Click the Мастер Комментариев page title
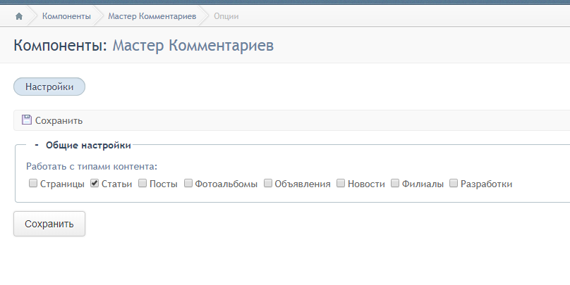570x285 pixels. 193,46
